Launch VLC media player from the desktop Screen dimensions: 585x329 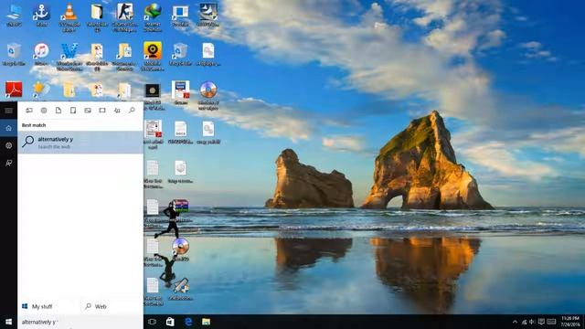[x=69, y=16]
